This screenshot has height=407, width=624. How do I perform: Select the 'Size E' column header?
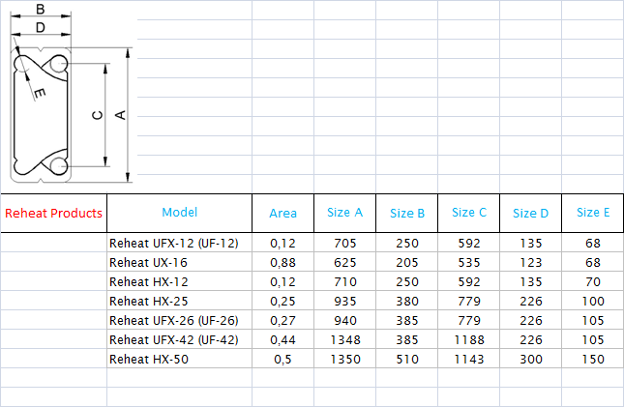[x=593, y=213]
